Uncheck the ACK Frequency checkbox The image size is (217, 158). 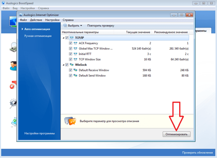point(70,43)
